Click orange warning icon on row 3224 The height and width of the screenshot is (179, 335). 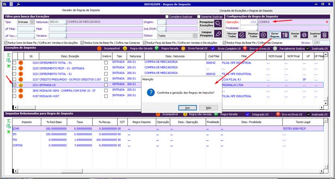click(x=21, y=63)
